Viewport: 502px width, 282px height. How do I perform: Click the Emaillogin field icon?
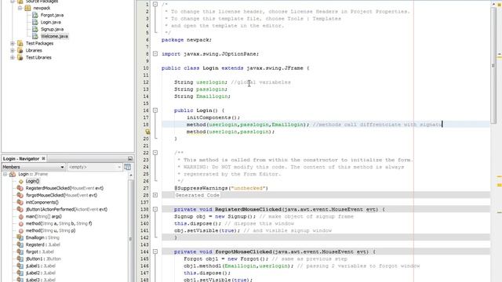click(20, 237)
